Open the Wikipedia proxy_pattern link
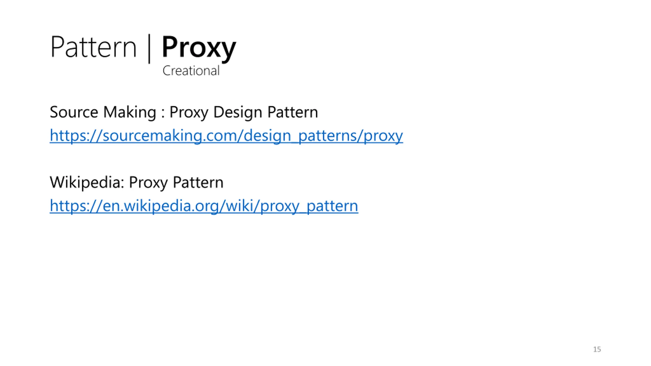The image size is (651, 366). coord(204,206)
